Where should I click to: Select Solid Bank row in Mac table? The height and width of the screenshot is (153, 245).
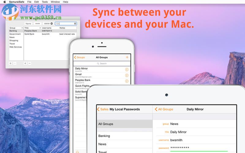point(50,34)
